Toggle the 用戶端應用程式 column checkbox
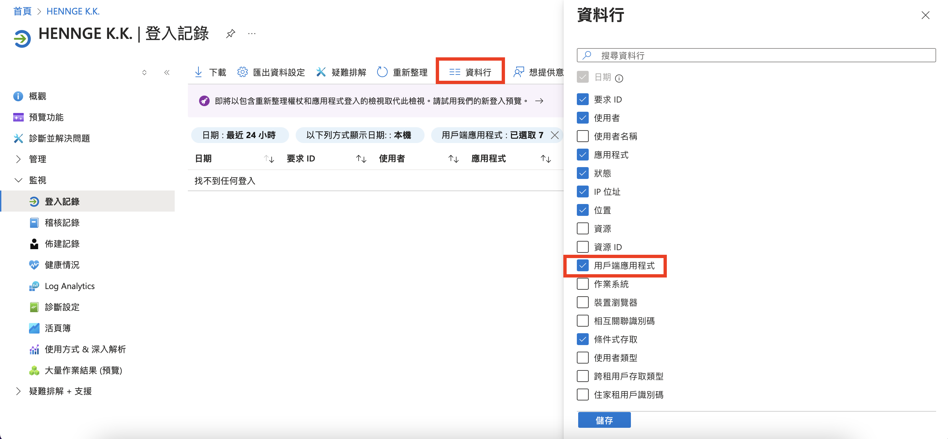 582,265
